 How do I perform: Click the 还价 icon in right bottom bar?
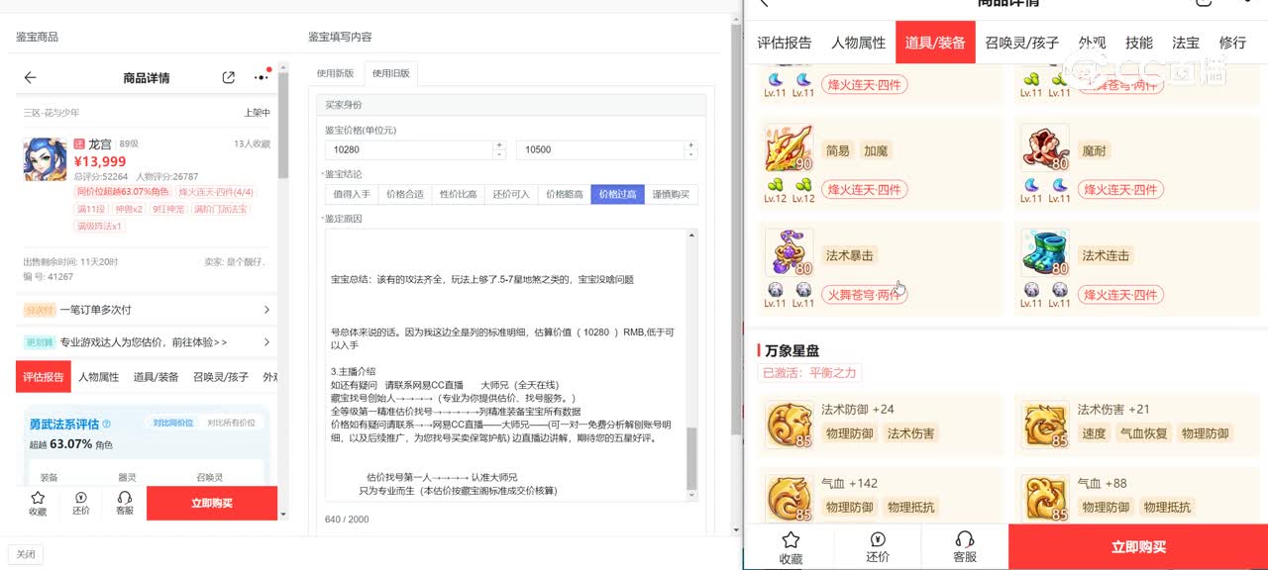tap(878, 546)
